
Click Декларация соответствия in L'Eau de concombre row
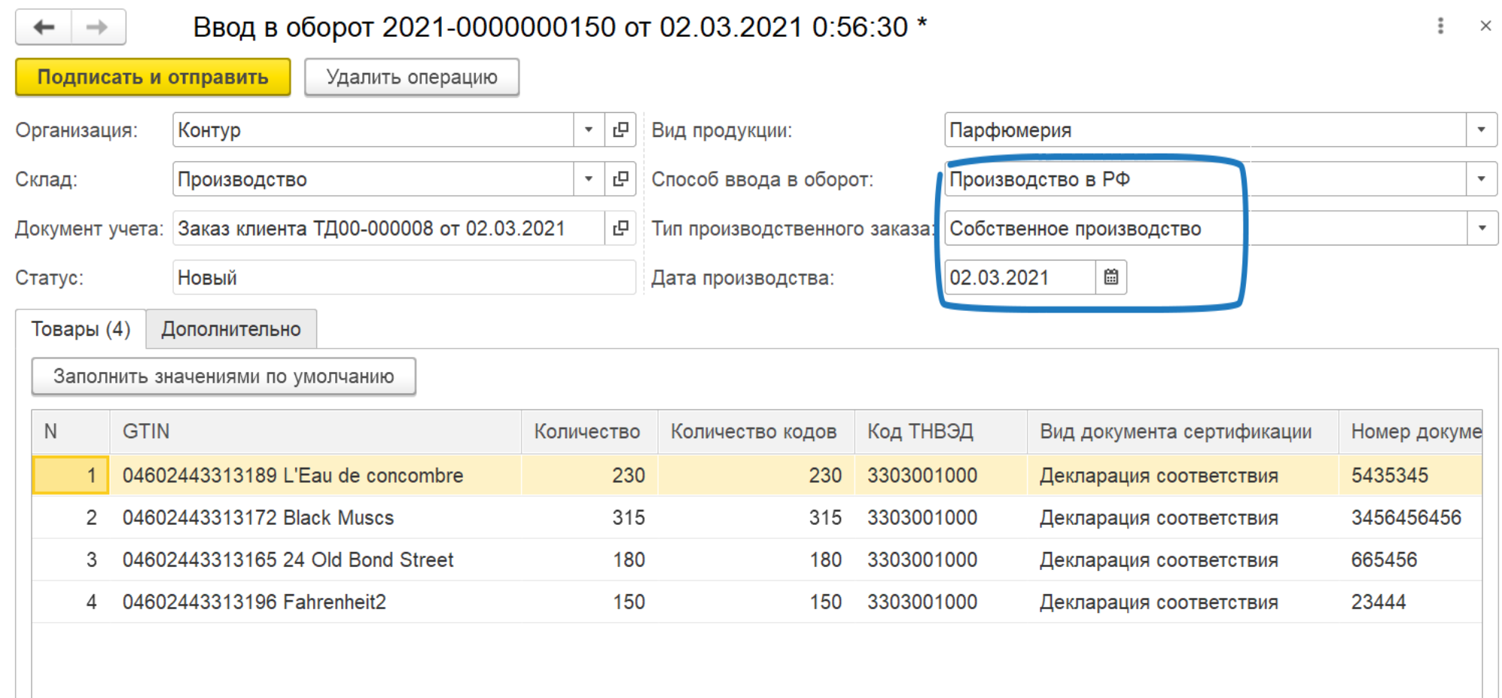click(1159, 475)
